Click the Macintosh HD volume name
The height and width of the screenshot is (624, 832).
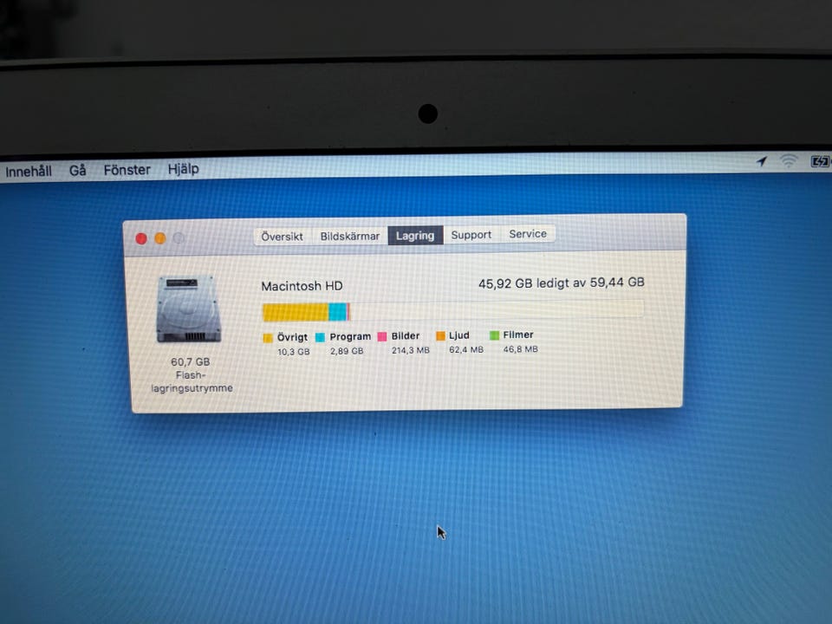click(x=302, y=286)
